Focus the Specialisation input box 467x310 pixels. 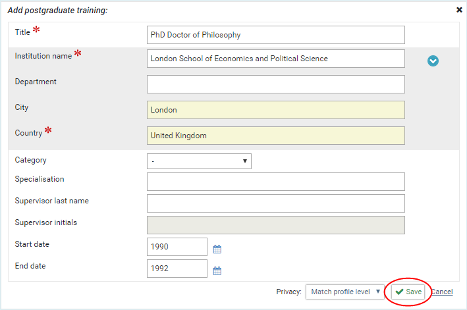pyautogui.click(x=275, y=182)
